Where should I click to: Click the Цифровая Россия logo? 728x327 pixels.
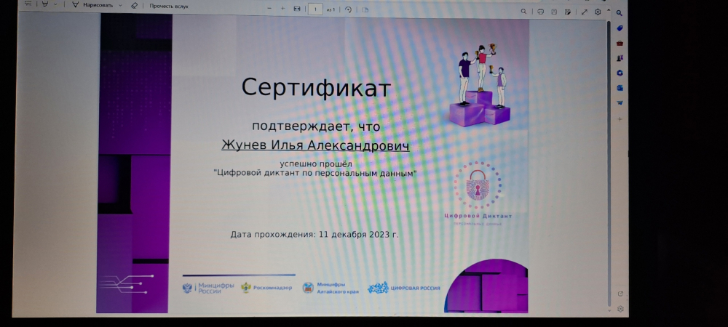click(x=403, y=288)
